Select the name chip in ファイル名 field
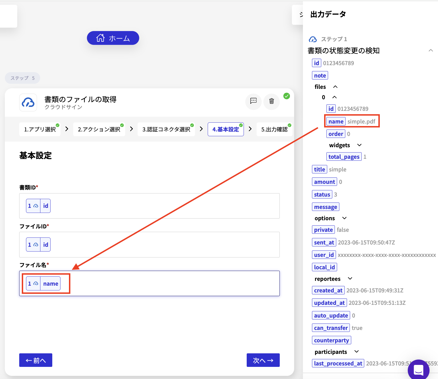The width and height of the screenshot is (438, 379). coord(43,284)
